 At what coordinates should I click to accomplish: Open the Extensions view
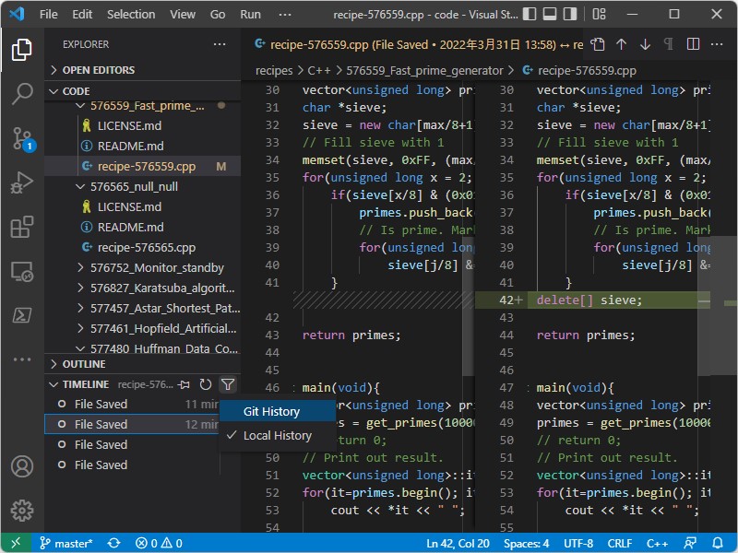[22, 227]
